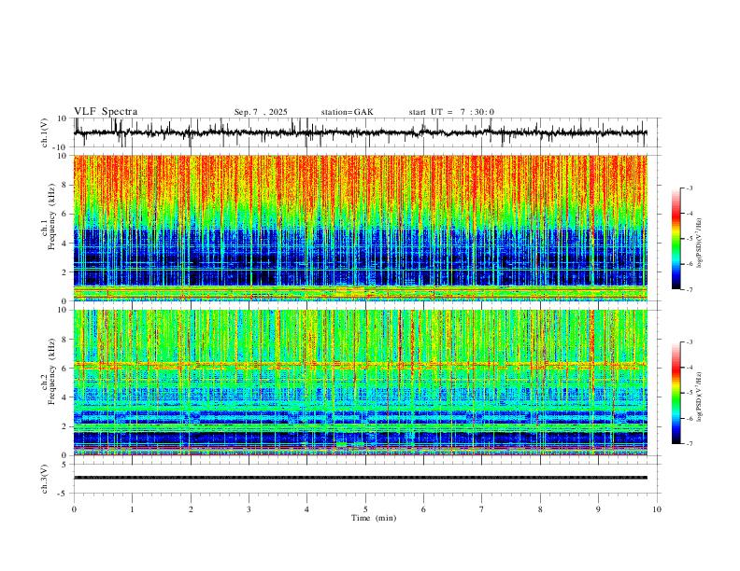Click the "-5" label on ch.2 colorbar
This screenshot has height=571, width=740.
[x=690, y=393]
